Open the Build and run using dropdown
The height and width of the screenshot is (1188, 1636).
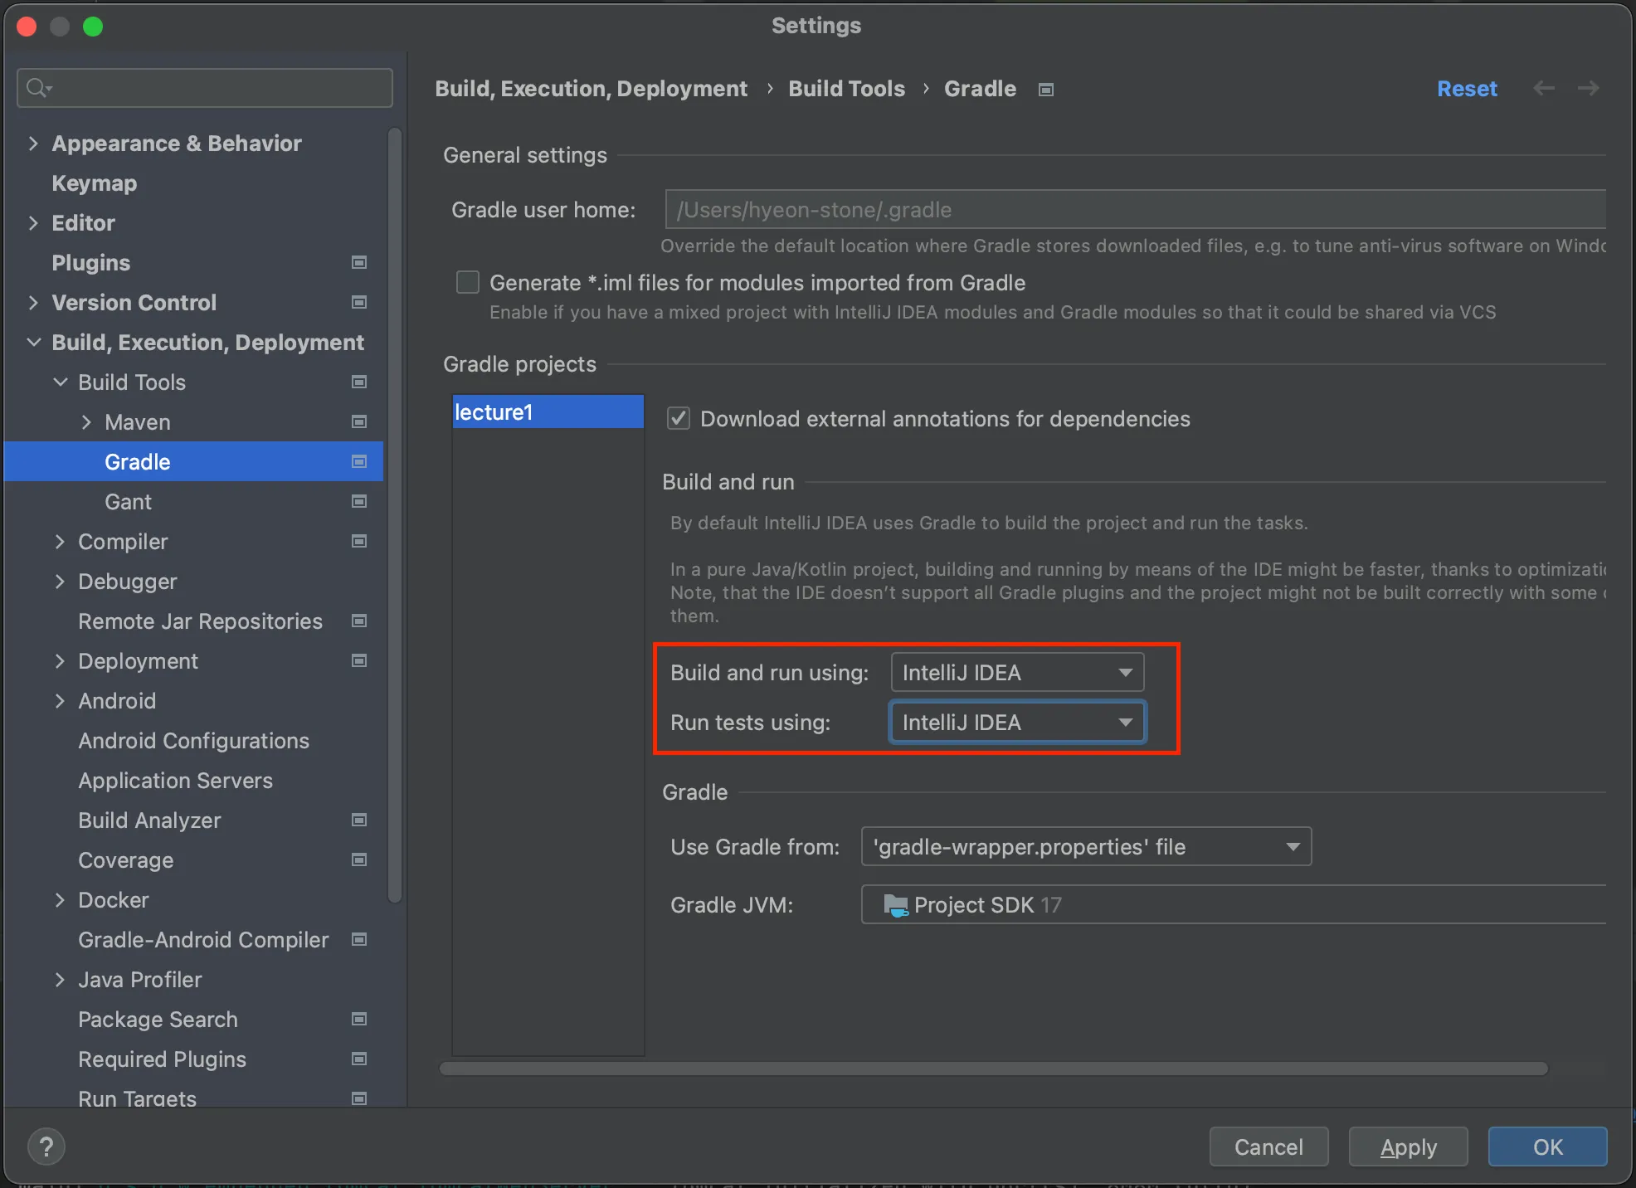1017,673
